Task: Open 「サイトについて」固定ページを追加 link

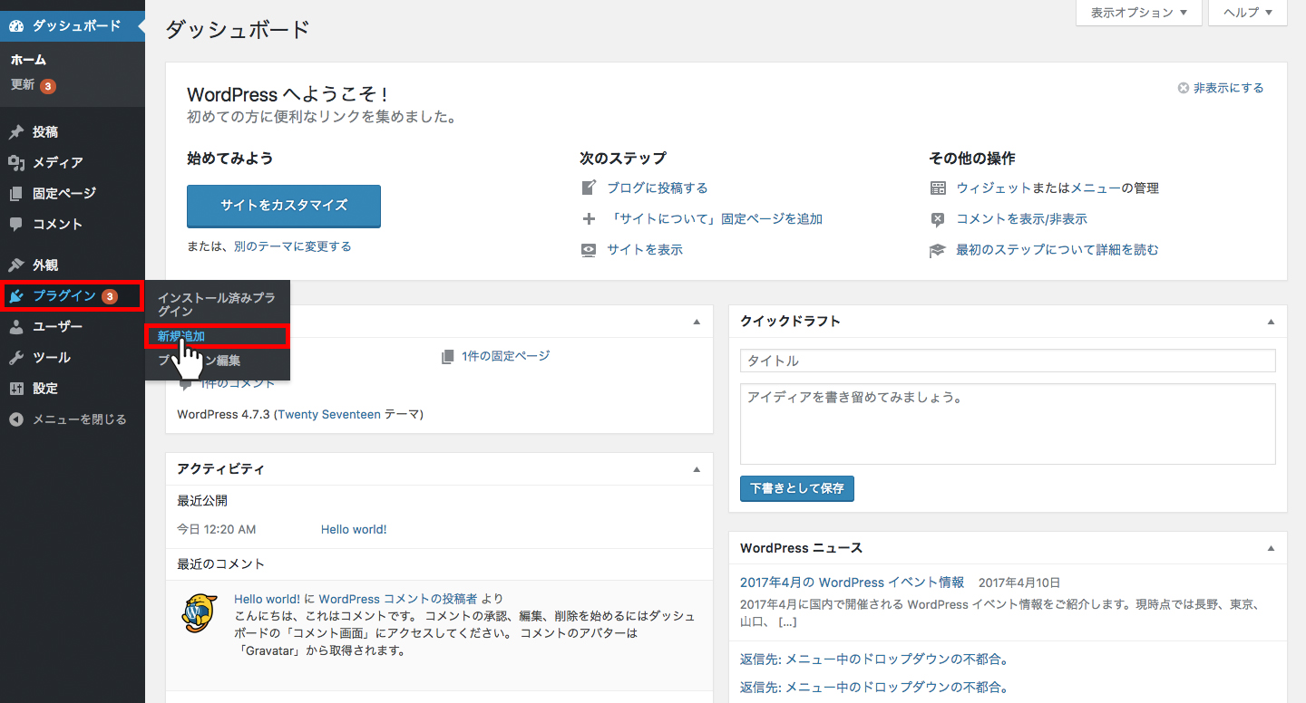Action: click(715, 219)
